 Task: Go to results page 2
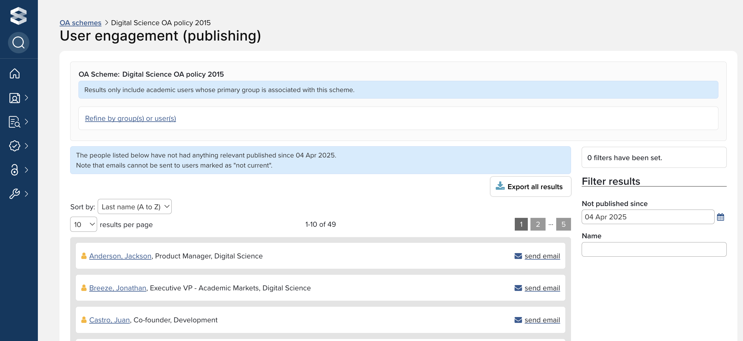(x=538, y=224)
